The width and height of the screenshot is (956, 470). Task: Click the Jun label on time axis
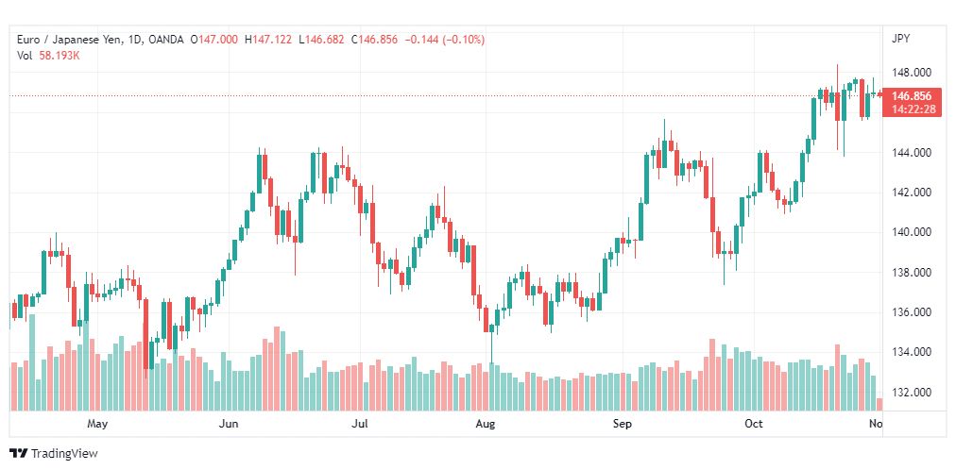(x=229, y=423)
